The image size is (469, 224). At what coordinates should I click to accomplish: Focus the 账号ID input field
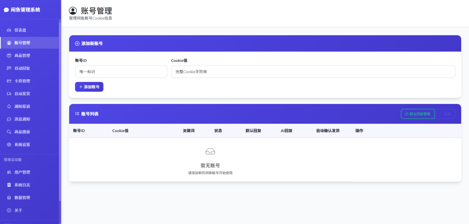coord(121,72)
